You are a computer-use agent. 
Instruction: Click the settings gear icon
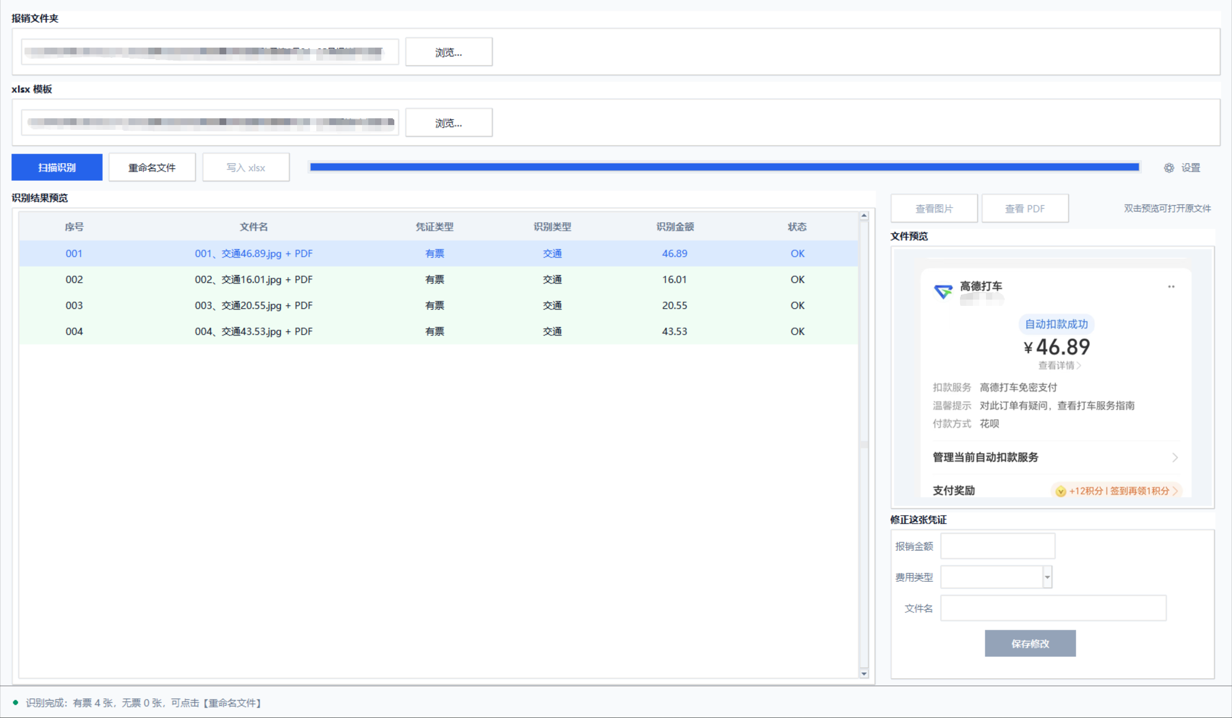(1168, 168)
